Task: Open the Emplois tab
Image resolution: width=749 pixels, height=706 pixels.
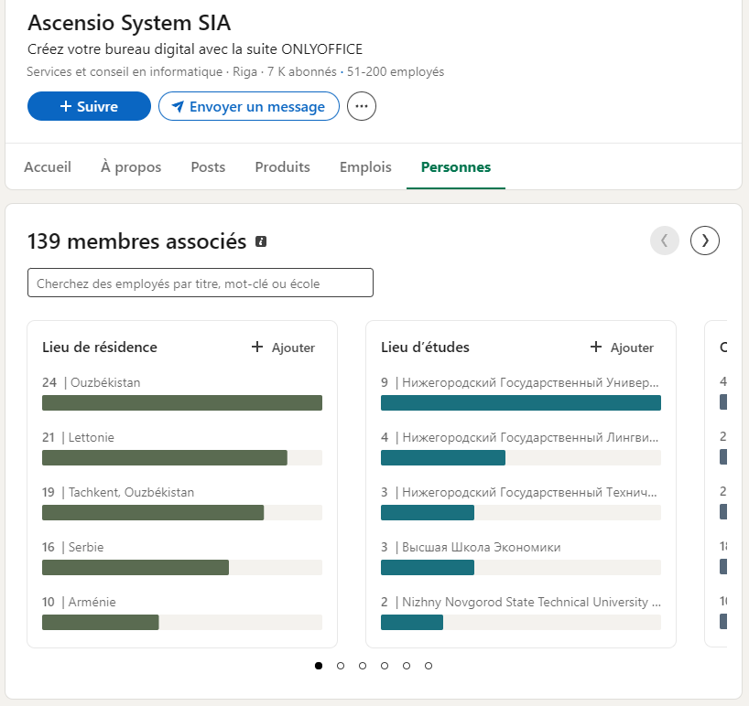Action: [365, 167]
